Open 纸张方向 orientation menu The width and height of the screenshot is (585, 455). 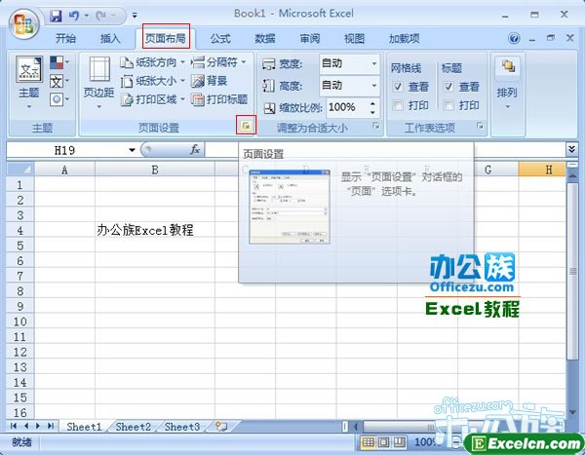point(153,62)
